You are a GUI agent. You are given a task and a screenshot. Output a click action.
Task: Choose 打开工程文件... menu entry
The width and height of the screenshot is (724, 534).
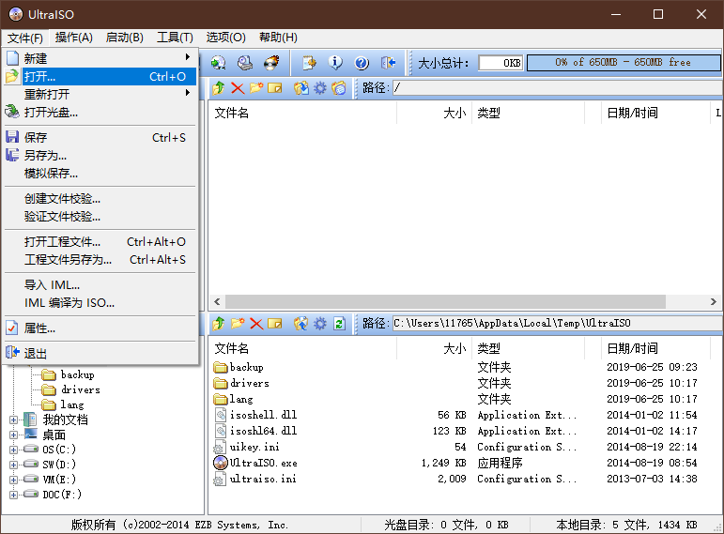point(100,242)
